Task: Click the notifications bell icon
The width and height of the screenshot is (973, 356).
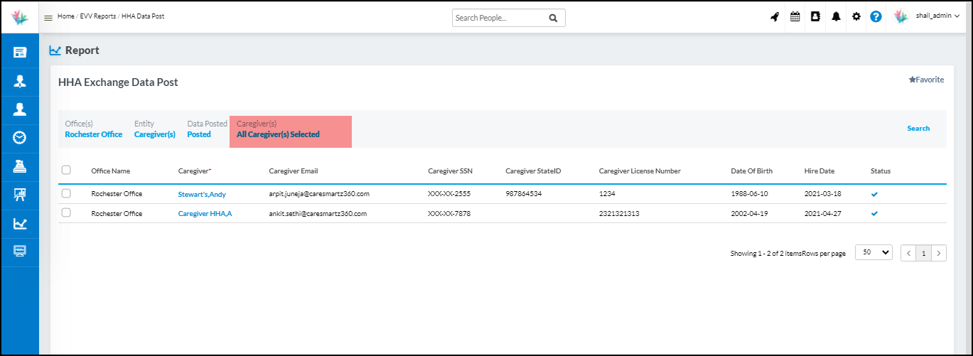Action: (x=836, y=17)
